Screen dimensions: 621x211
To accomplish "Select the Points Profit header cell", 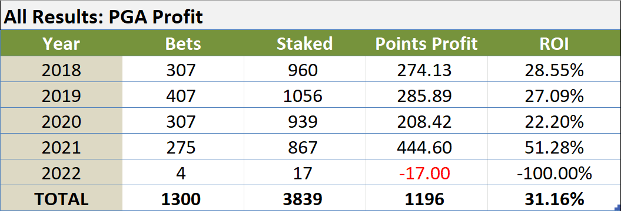I will (x=426, y=44).
